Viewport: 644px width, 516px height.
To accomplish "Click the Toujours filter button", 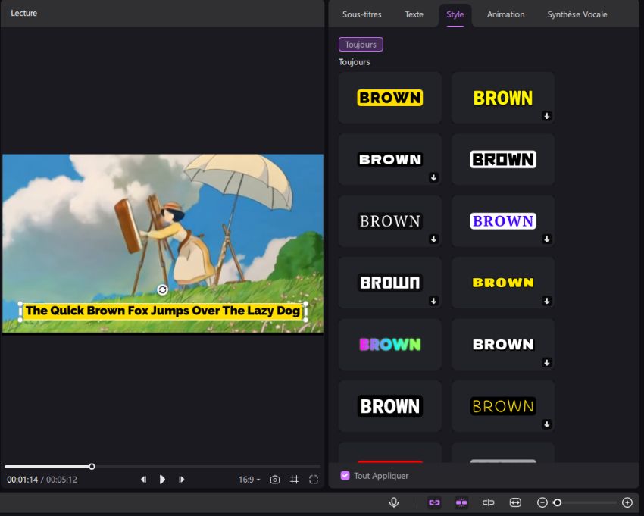I will point(361,45).
